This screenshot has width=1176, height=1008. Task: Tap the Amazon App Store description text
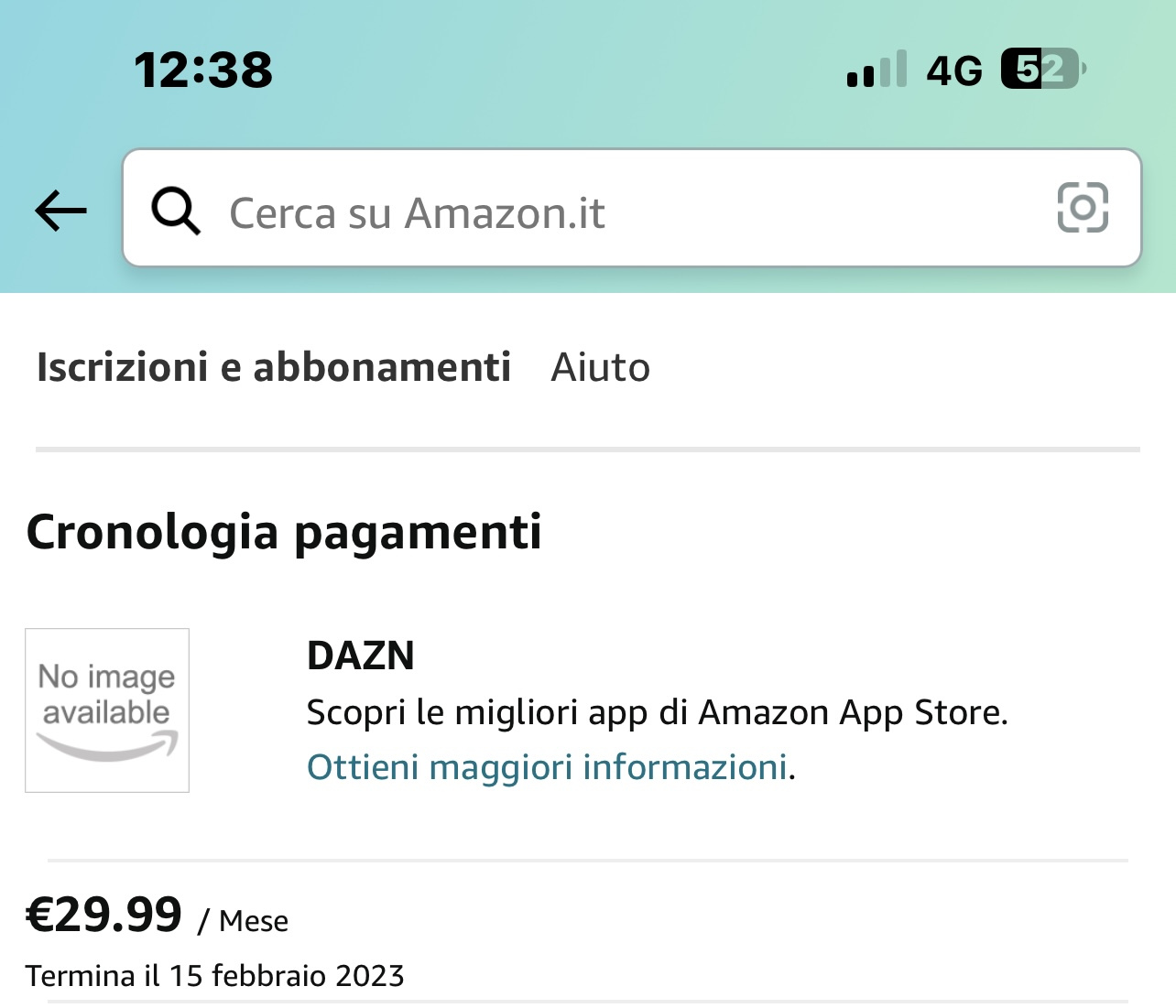coord(658,712)
